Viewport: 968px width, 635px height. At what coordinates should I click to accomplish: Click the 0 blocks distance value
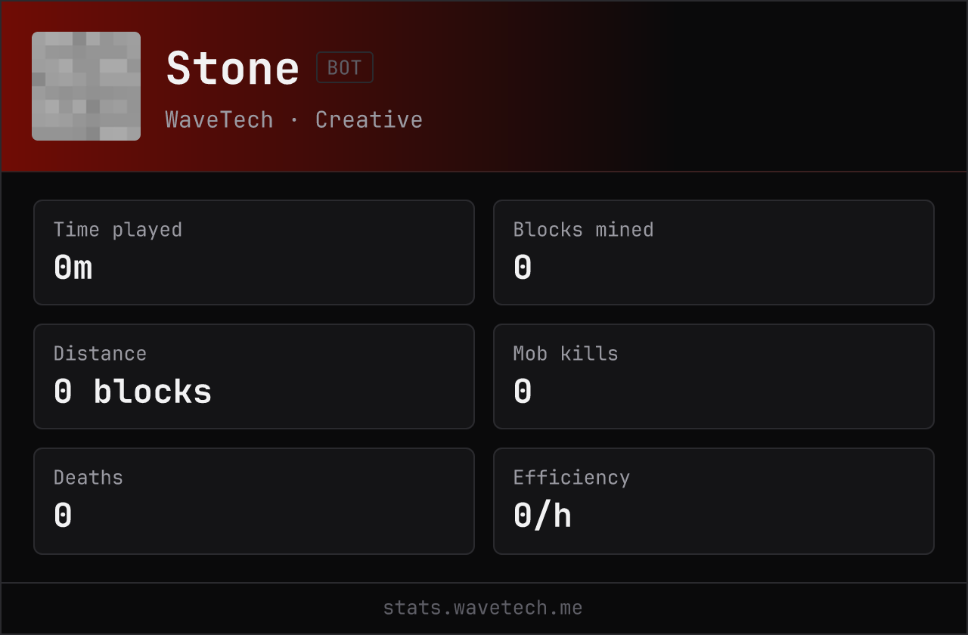(133, 392)
